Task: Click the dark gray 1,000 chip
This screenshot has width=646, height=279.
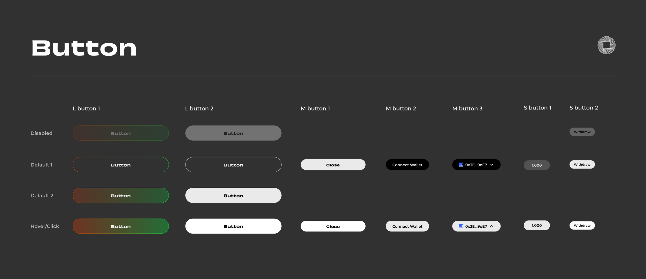Action: 536,165
